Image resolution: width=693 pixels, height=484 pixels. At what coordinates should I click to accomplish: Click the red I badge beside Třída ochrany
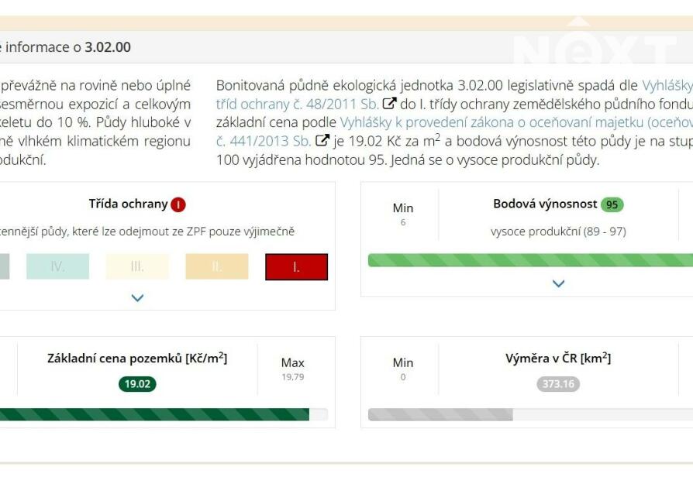click(x=178, y=204)
